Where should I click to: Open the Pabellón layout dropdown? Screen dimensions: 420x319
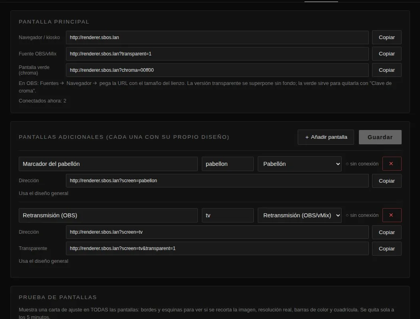(x=299, y=164)
